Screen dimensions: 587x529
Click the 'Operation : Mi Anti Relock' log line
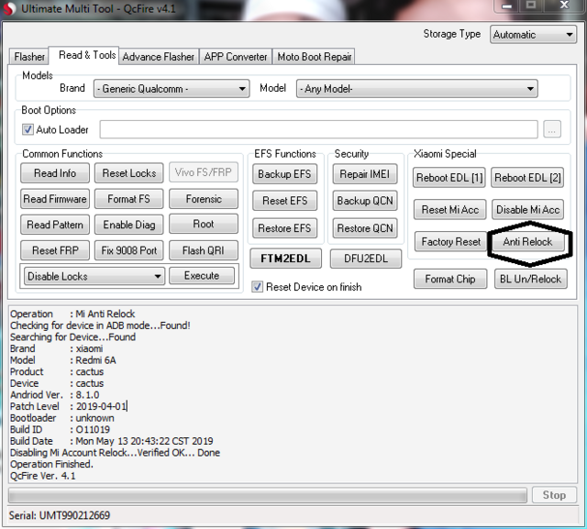click(x=72, y=314)
